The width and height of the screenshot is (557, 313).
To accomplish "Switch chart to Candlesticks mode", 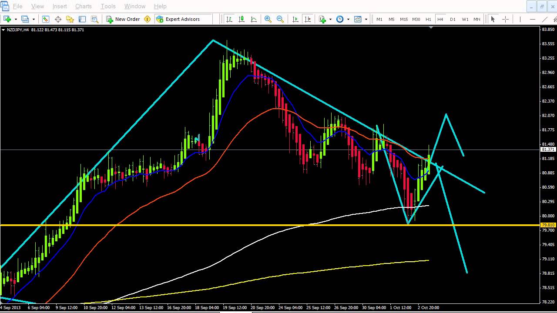I will tap(242, 19).
